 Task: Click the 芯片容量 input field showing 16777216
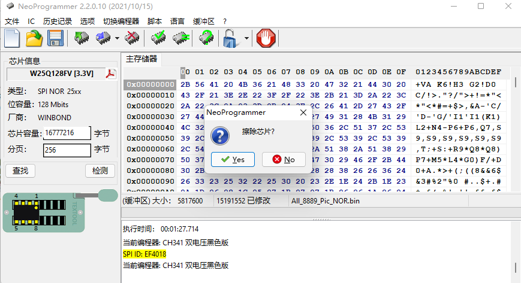67,133
